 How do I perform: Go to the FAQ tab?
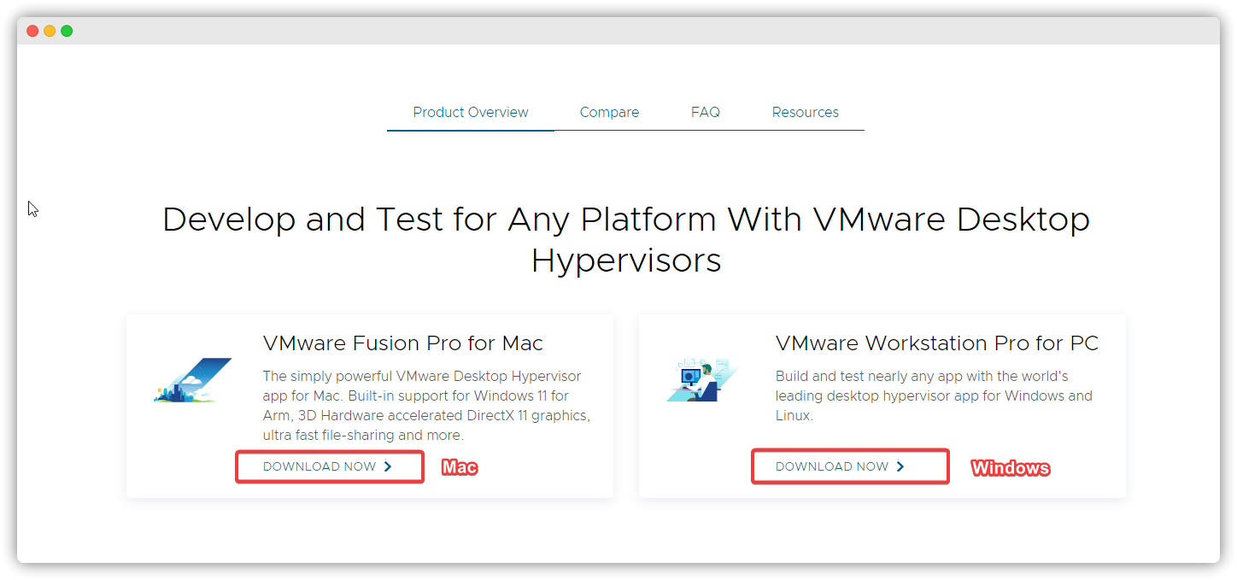[x=706, y=113]
